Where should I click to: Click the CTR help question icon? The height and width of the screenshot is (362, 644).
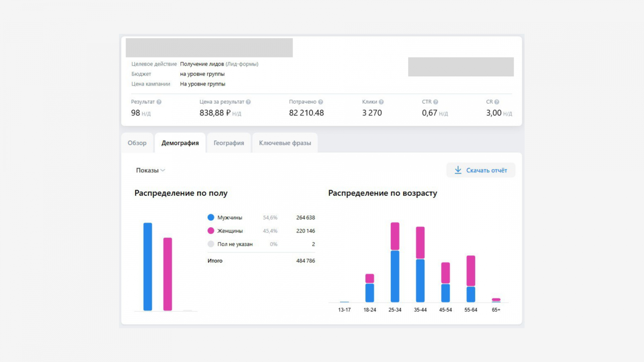(436, 102)
